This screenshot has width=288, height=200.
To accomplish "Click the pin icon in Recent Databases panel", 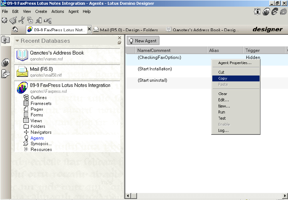I will click(x=119, y=43).
